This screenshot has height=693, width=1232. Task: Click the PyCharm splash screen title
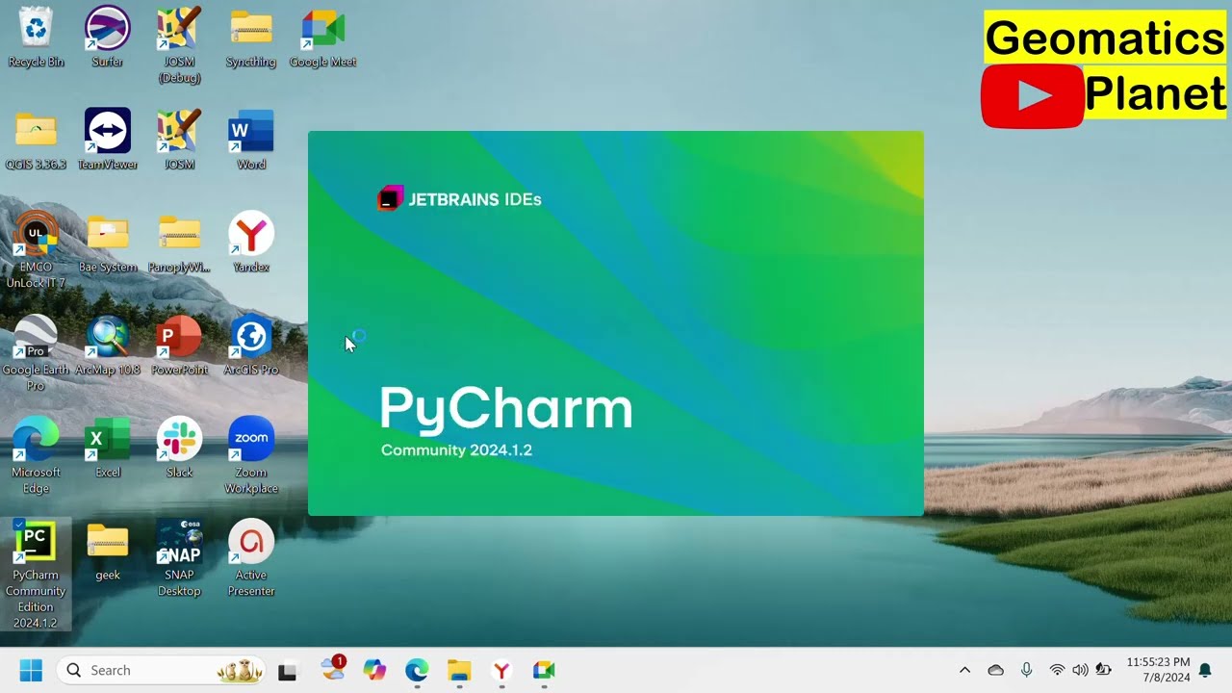(x=506, y=408)
